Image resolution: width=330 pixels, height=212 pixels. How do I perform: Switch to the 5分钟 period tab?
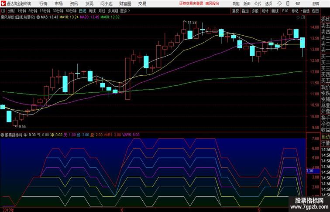pyautogui.click(x=33, y=11)
